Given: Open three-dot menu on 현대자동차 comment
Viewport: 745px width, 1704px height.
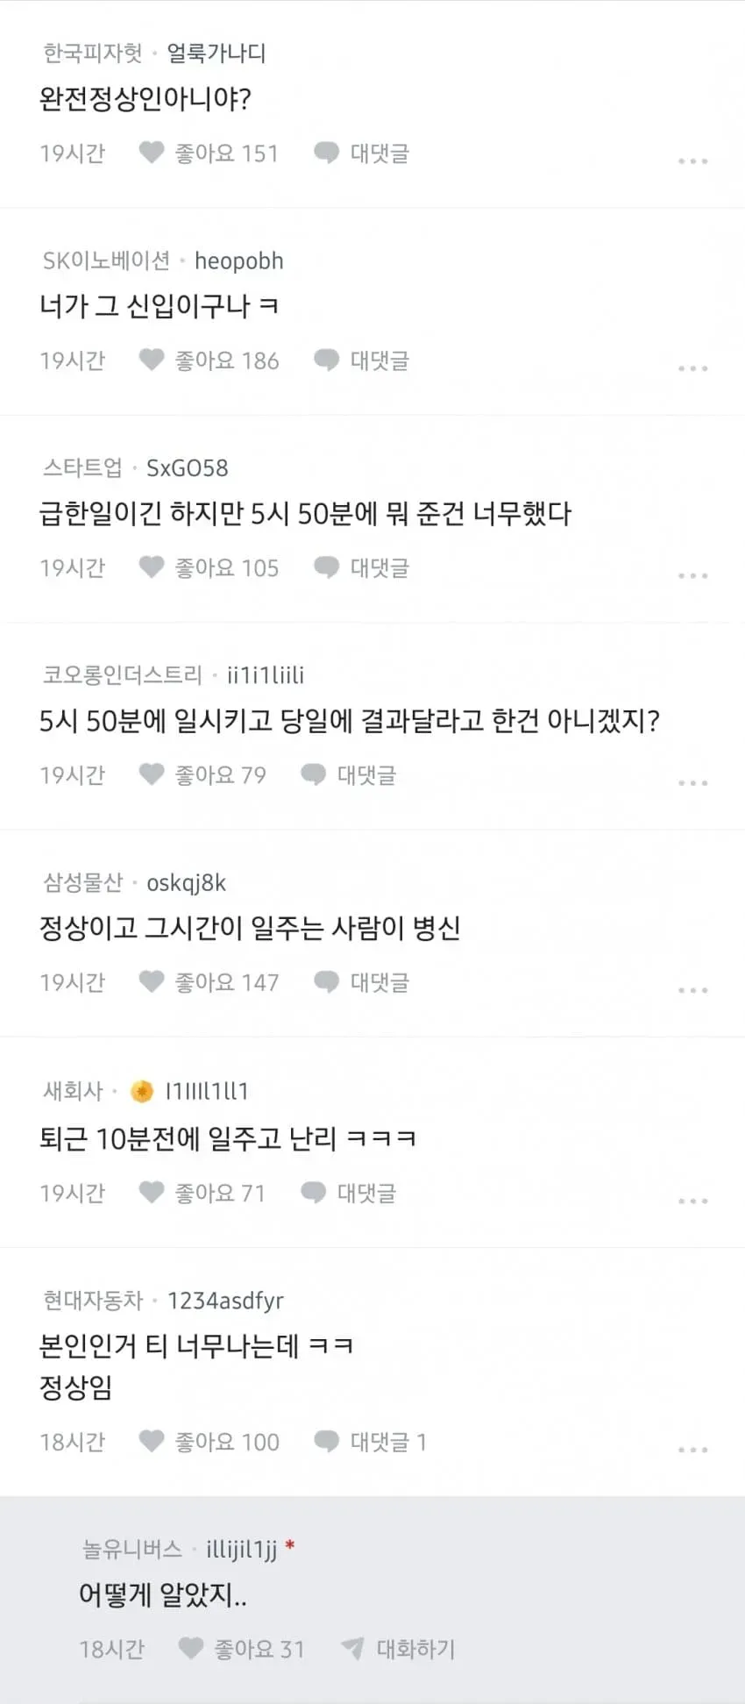Looking at the screenshot, I should pyautogui.click(x=692, y=1450).
